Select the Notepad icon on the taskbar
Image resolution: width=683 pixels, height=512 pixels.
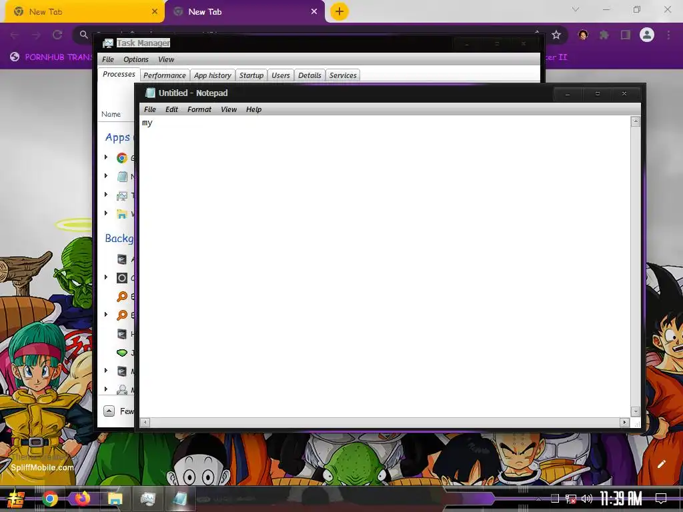[x=180, y=499]
